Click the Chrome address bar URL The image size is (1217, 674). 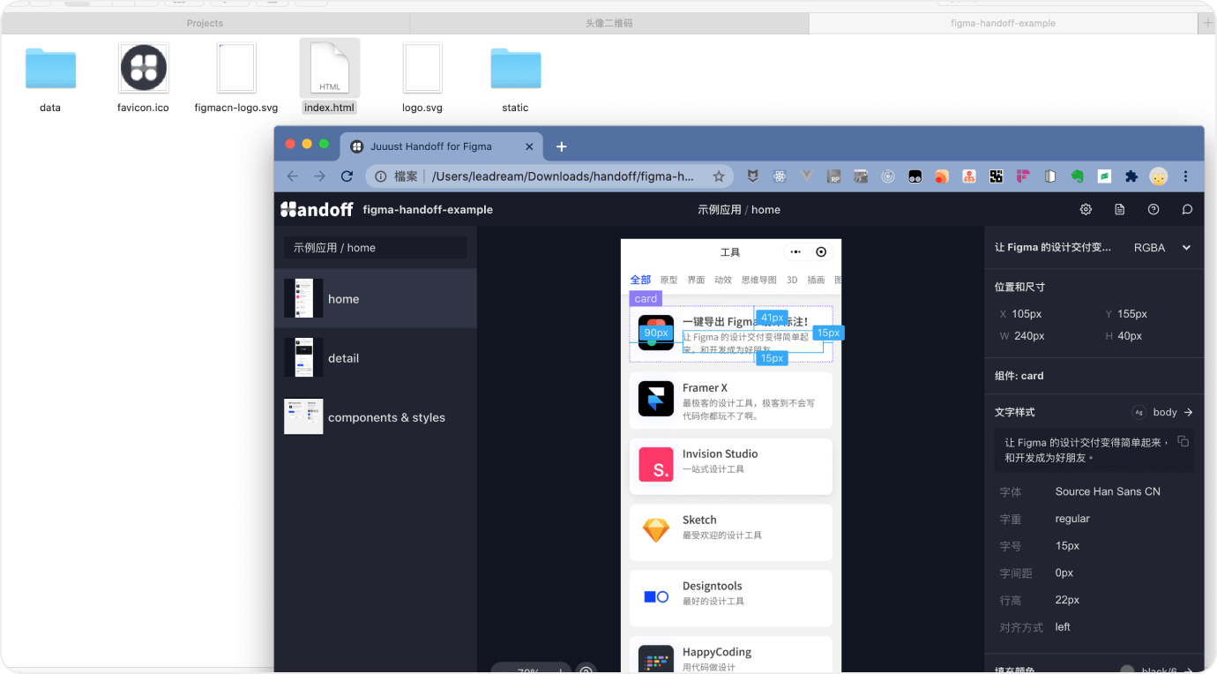(x=563, y=176)
